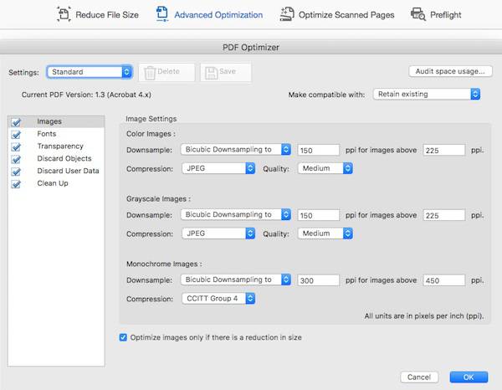Open the Settings Standard dropdown
The image size is (502, 390).
pos(90,72)
